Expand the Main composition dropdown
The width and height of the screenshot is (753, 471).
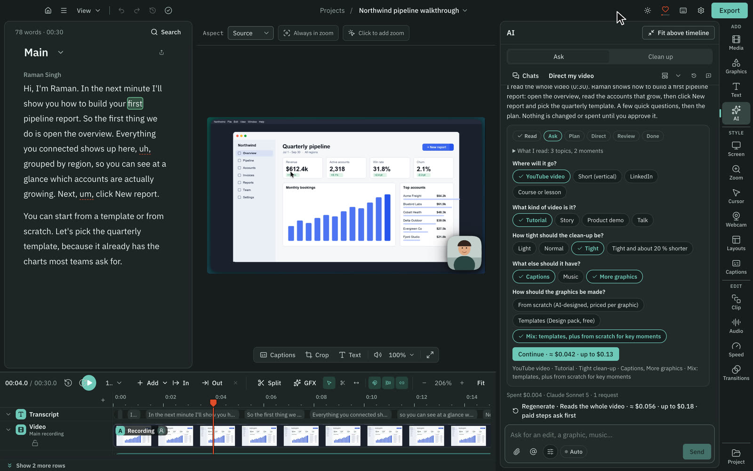pyautogui.click(x=61, y=52)
